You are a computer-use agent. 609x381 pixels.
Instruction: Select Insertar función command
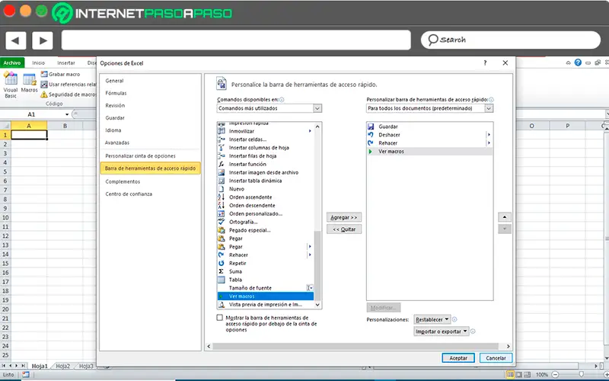[x=265, y=164]
